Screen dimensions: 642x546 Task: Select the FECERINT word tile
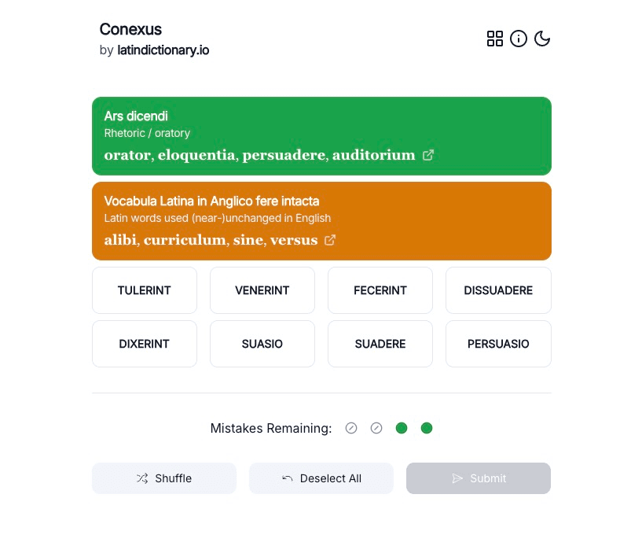(380, 290)
